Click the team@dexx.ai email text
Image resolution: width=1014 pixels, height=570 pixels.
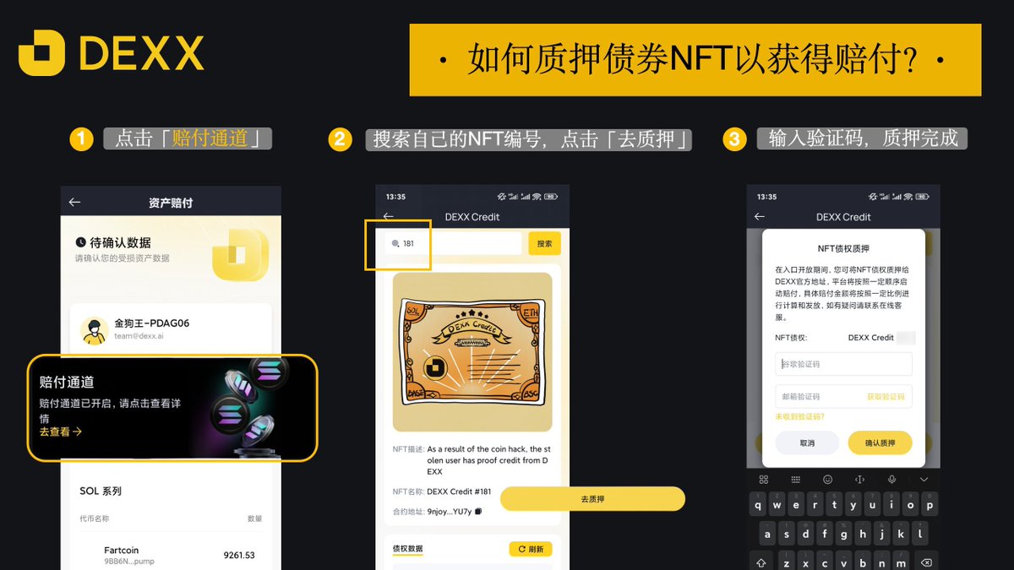pyautogui.click(x=137, y=335)
